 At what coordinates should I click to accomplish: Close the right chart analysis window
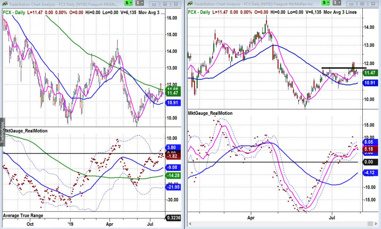pyautogui.click(x=373, y=4)
